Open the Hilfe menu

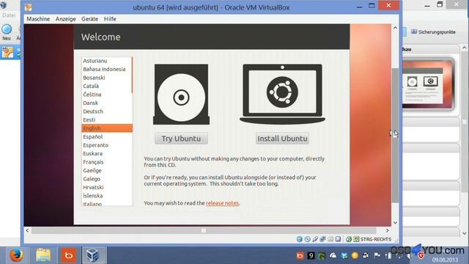(x=110, y=19)
